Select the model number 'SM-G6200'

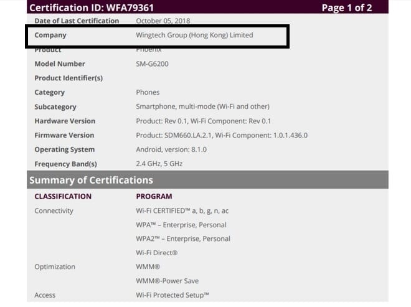pos(152,64)
